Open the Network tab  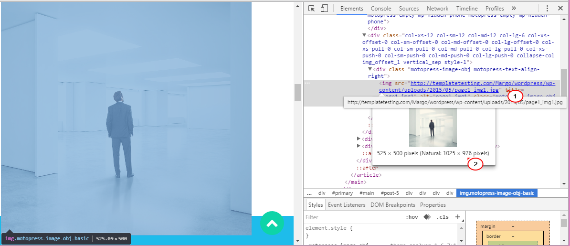[x=438, y=9]
